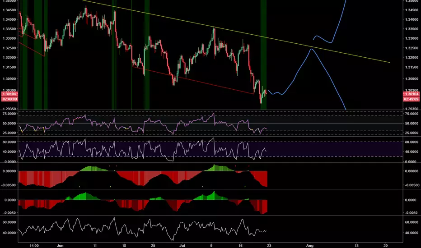Click the 60.0000 label on the right axis

coord(412,222)
